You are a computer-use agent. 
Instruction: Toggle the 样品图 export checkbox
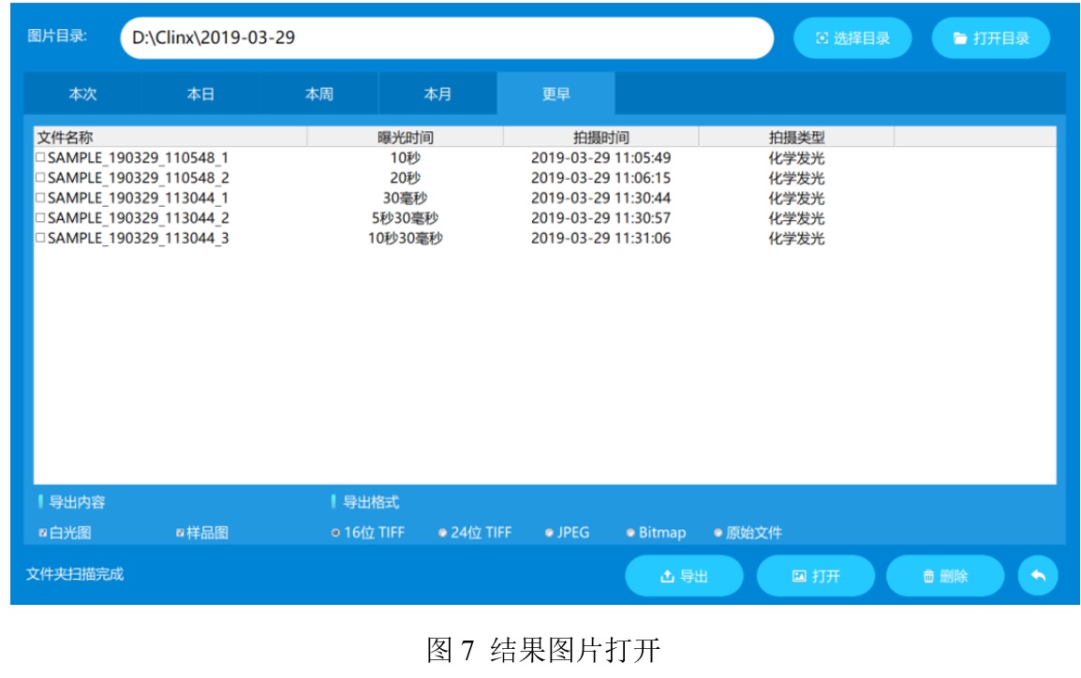click(x=180, y=533)
